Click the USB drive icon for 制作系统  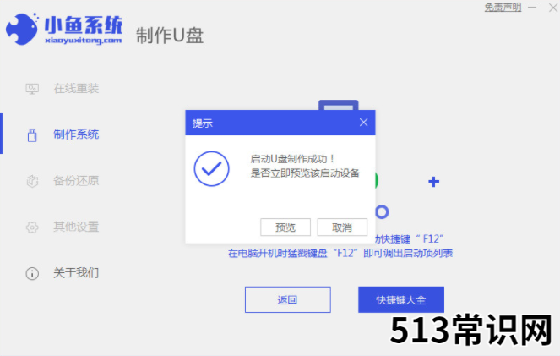(x=32, y=134)
